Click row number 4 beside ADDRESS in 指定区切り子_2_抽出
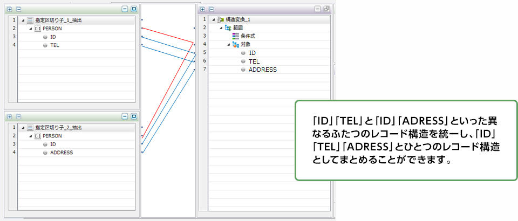Image resolution: width=518 pixels, height=221 pixels. pyautogui.click(x=14, y=153)
